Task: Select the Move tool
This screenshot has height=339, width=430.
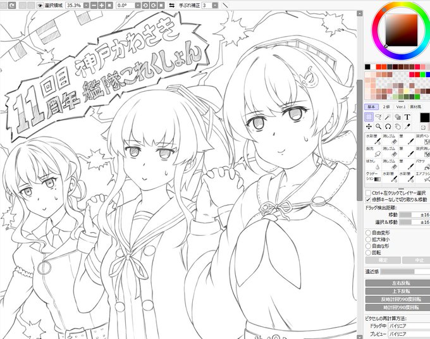Action: 369,126
